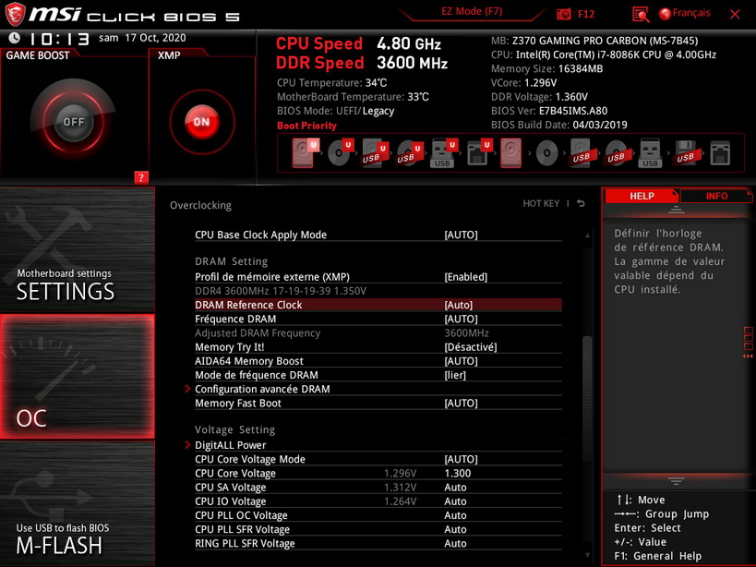756x567 pixels.
Task: Toggle the GAME BOOST knob
Action: pos(73,121)
